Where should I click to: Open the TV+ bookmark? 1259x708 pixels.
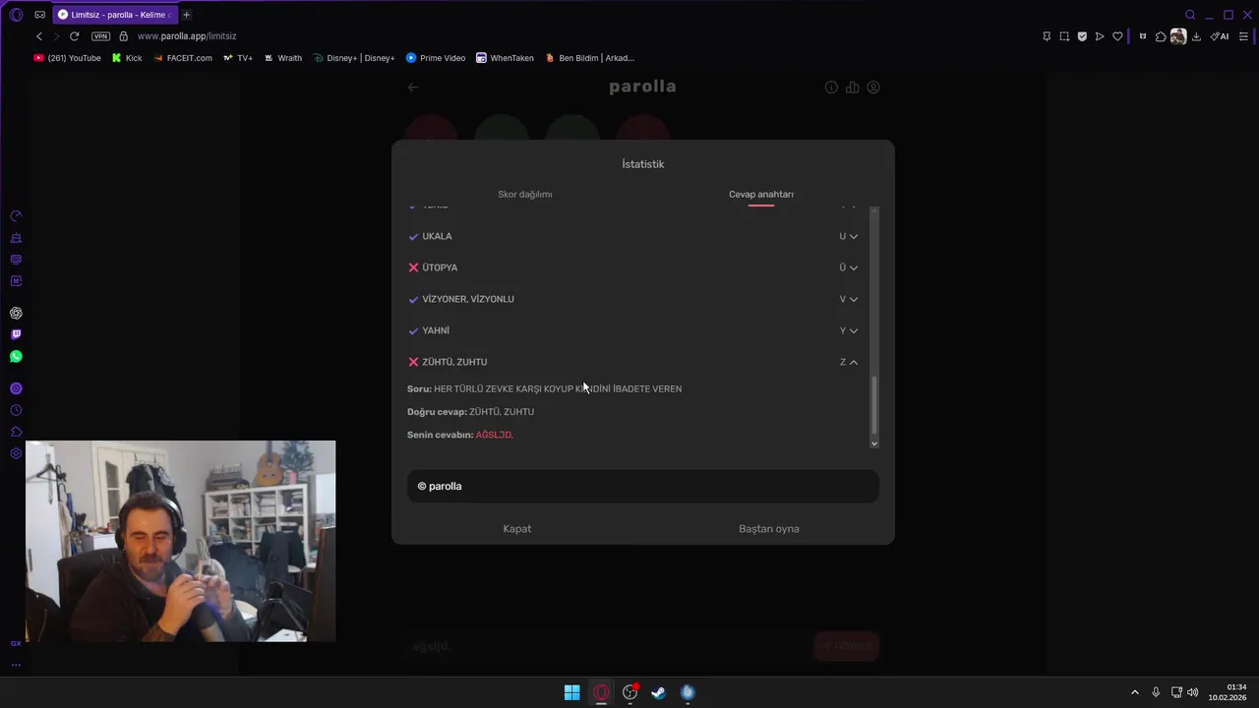(238, 58)
